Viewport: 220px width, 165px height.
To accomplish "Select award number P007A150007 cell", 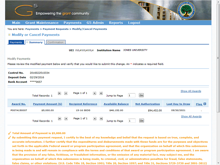I will point(19,110).
